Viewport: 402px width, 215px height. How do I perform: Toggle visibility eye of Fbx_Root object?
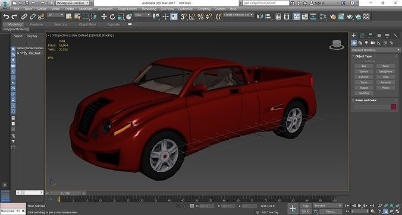click(x=22, y=53)
